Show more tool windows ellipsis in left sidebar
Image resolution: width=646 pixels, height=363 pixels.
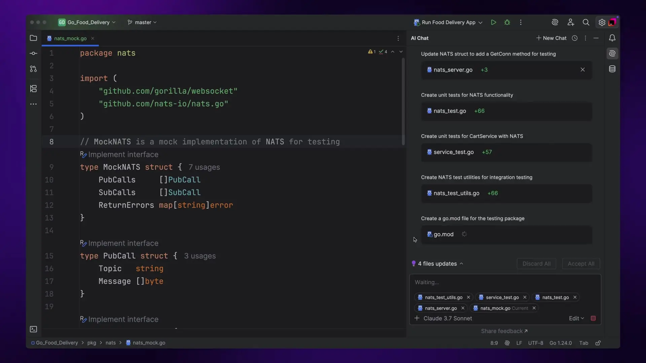click(33, 104)
